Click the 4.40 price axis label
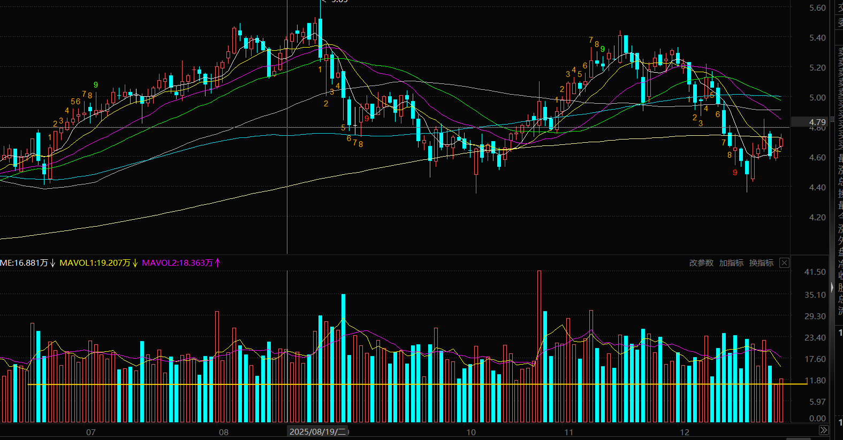The height and width of the screenshot is (440, 843). pos(817,188)
